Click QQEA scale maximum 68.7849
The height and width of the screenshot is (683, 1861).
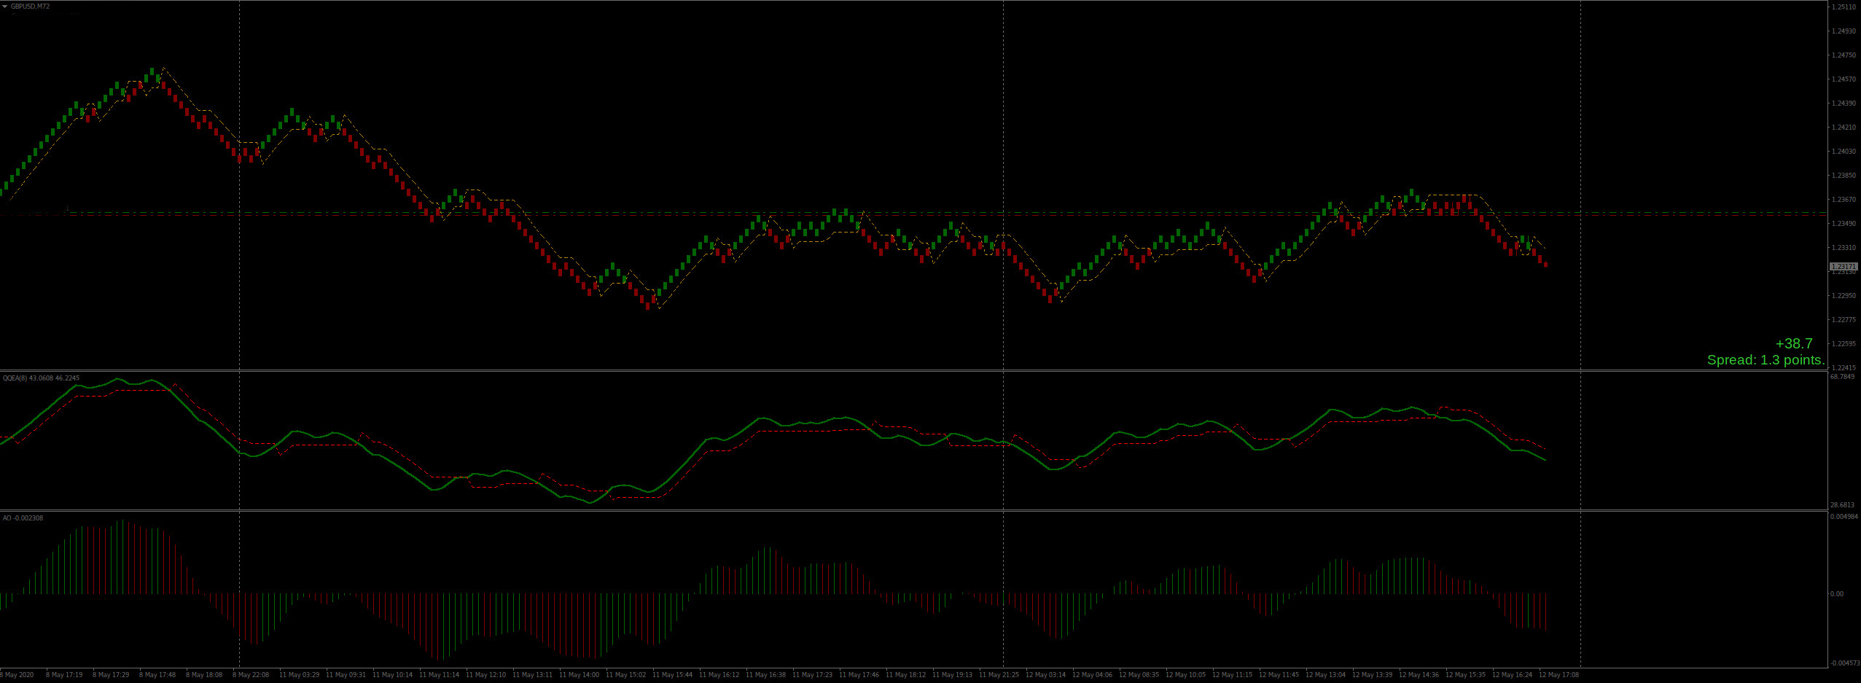tap(1842, 377)
